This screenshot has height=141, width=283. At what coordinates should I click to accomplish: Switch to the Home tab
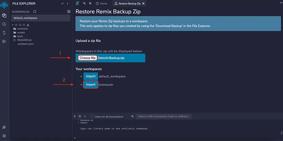(x=102, y=3)
